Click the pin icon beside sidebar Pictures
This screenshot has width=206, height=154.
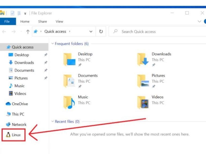tap(45, 78)
